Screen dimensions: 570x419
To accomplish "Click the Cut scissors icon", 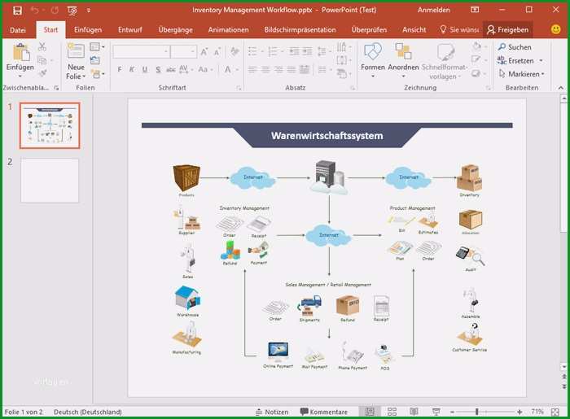I will 42,46.
